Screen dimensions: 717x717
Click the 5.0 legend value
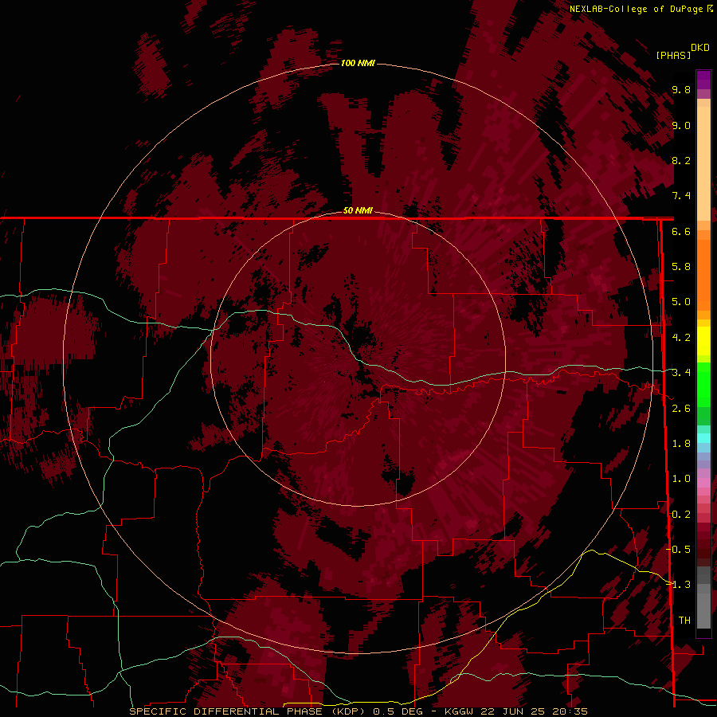681,302
